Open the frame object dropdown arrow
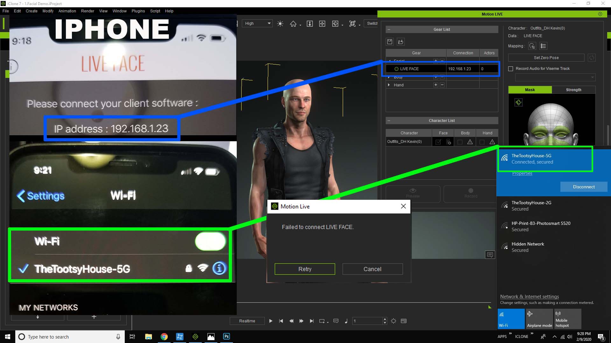The height and width of the screenshot is (343, 611). (360, 25)
